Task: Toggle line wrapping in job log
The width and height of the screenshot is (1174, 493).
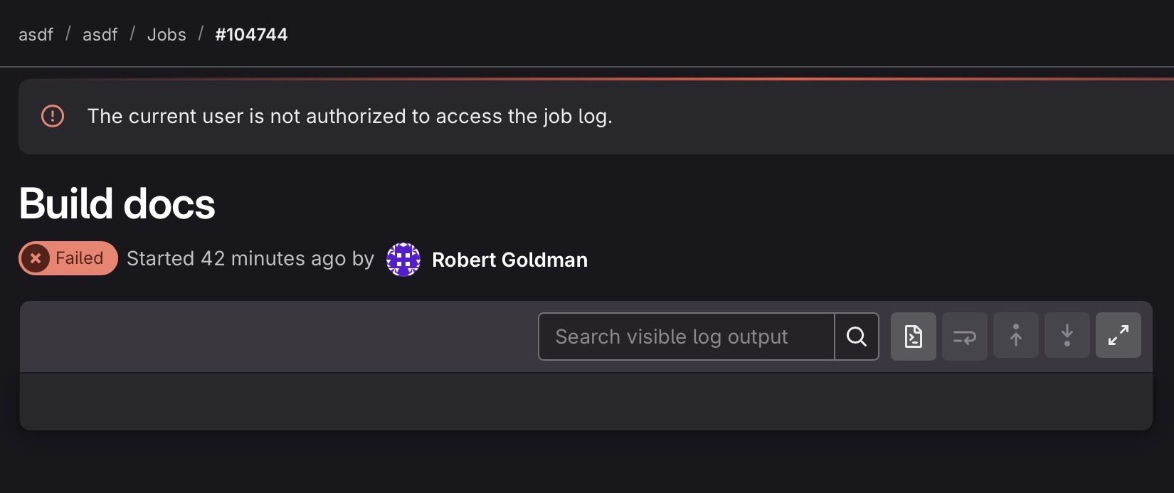Action: 965,336
